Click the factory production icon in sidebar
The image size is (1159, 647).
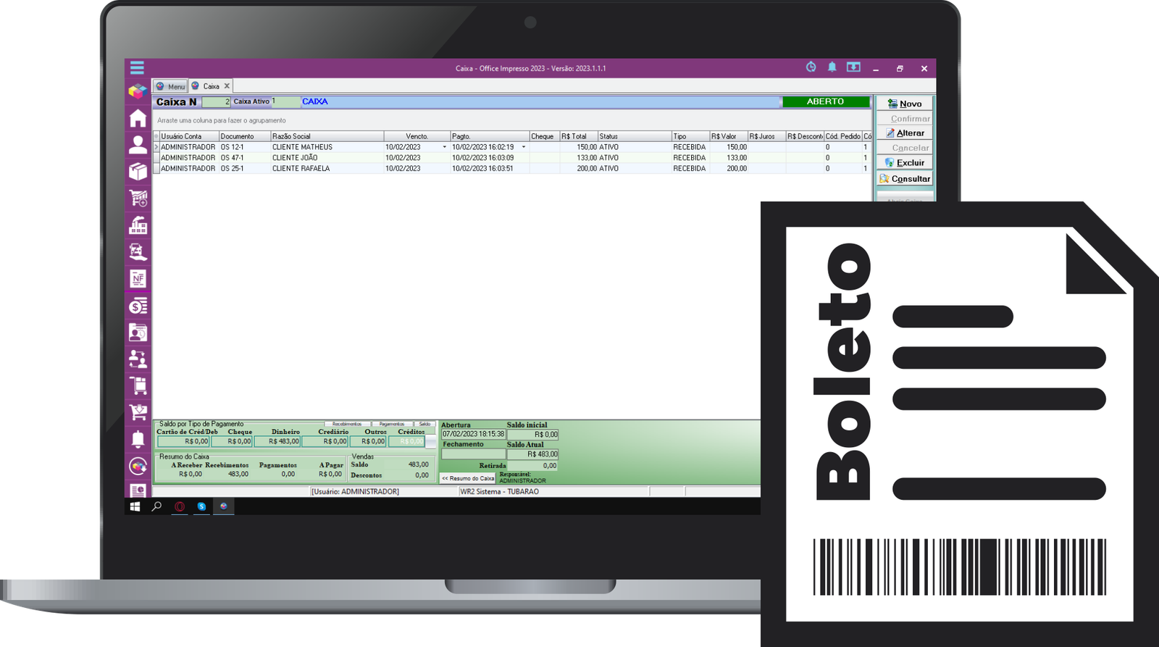tap(138, 225)
